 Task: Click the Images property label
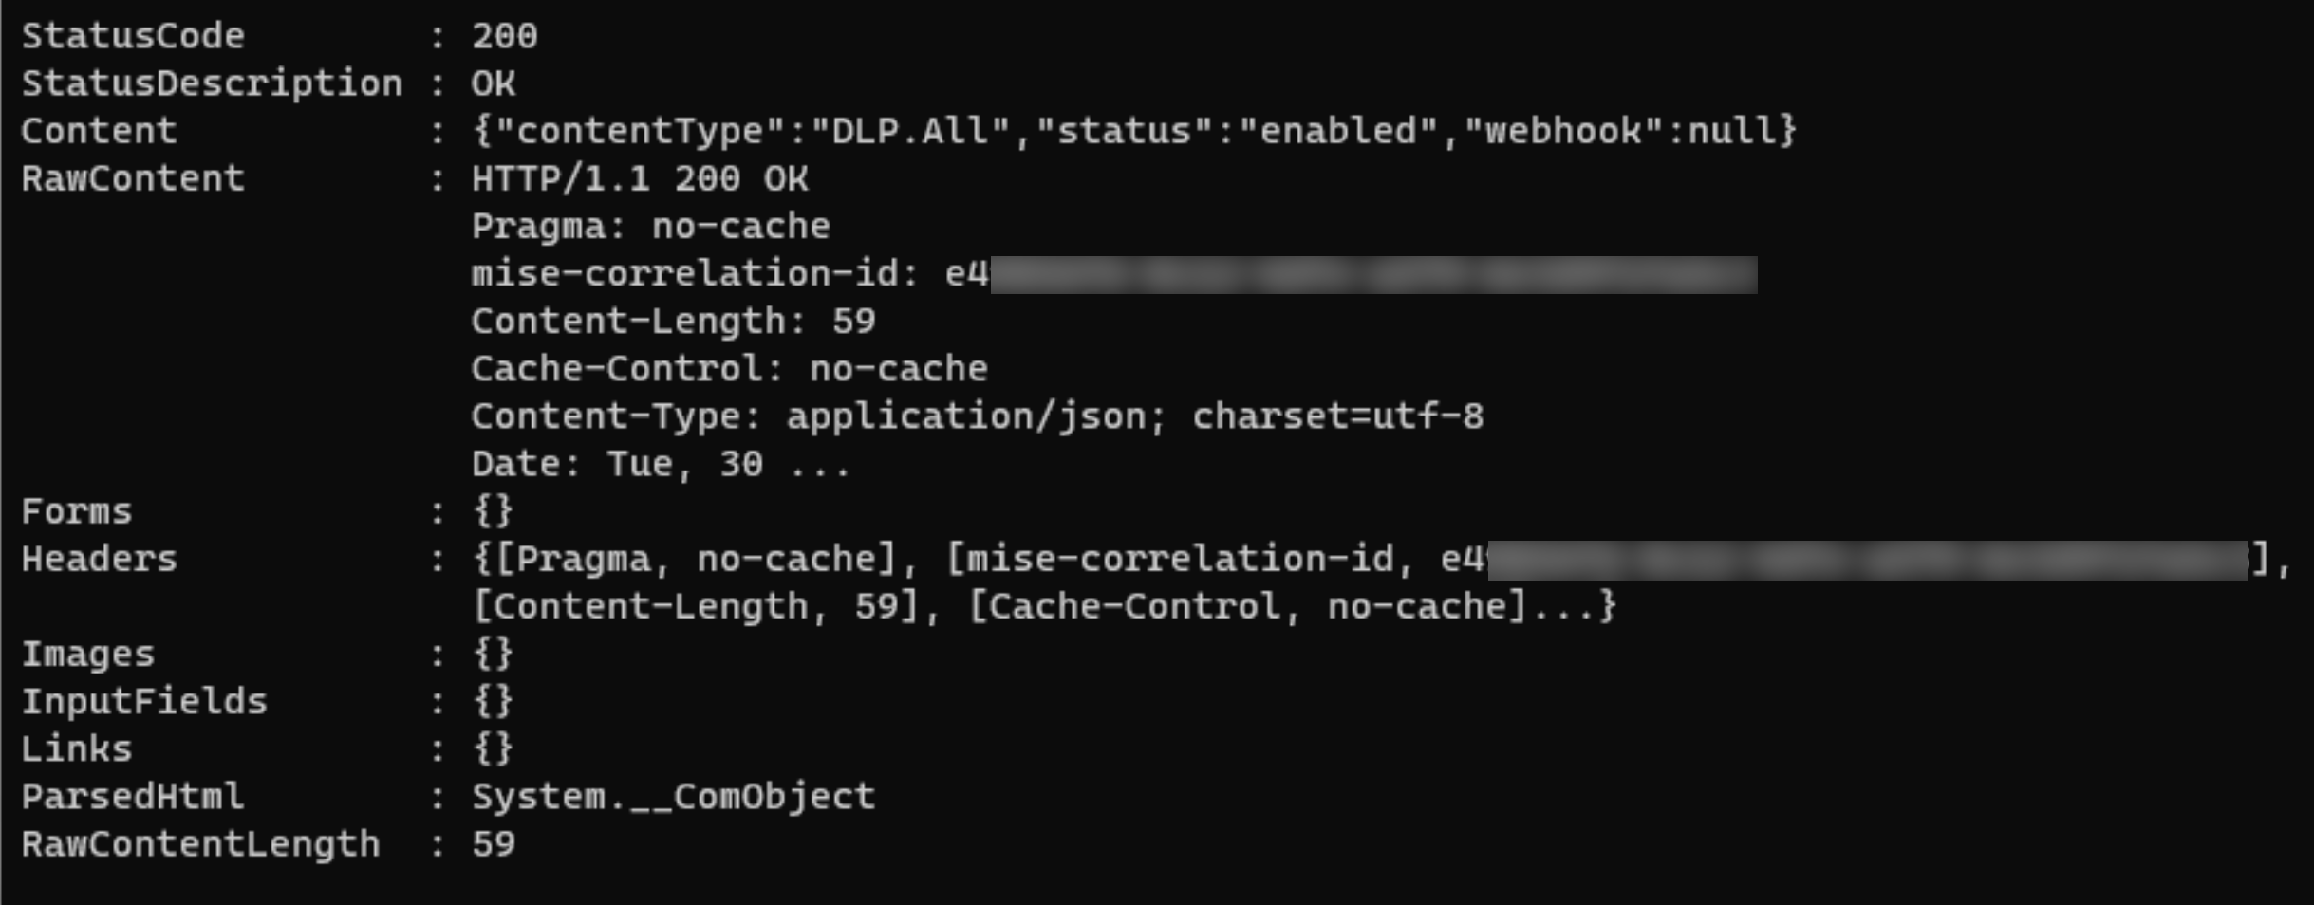(x=88, y=654)
